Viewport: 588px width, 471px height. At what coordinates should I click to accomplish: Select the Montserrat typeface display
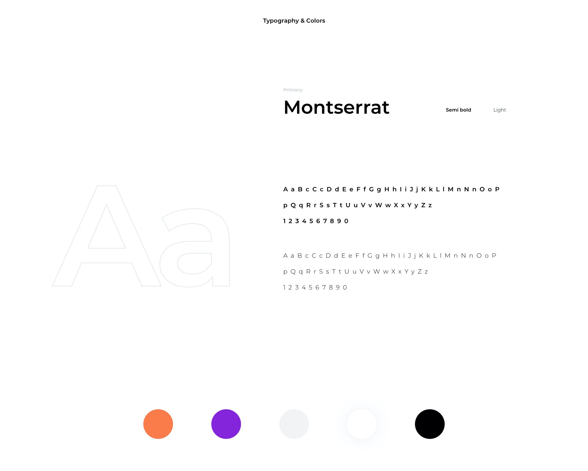(x=336, y=107)
